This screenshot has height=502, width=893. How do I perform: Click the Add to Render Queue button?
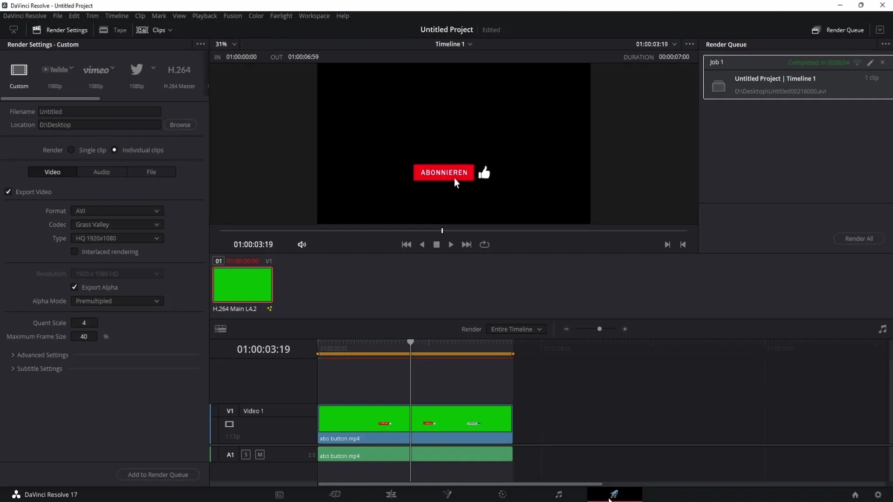[158, 475]
